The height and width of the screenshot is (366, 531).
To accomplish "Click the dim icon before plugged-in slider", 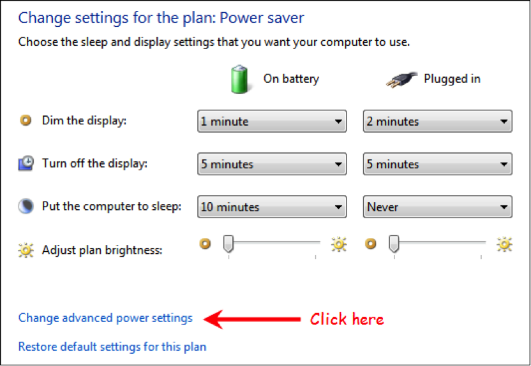I will (x=370, y=244).
